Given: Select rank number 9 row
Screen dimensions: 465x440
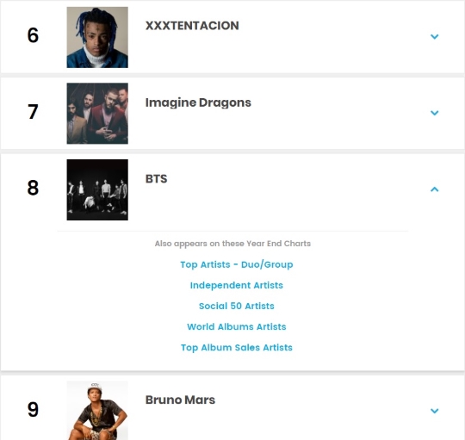Looking at the screenshot, I should pyautogui.click(x=232, y=408).
